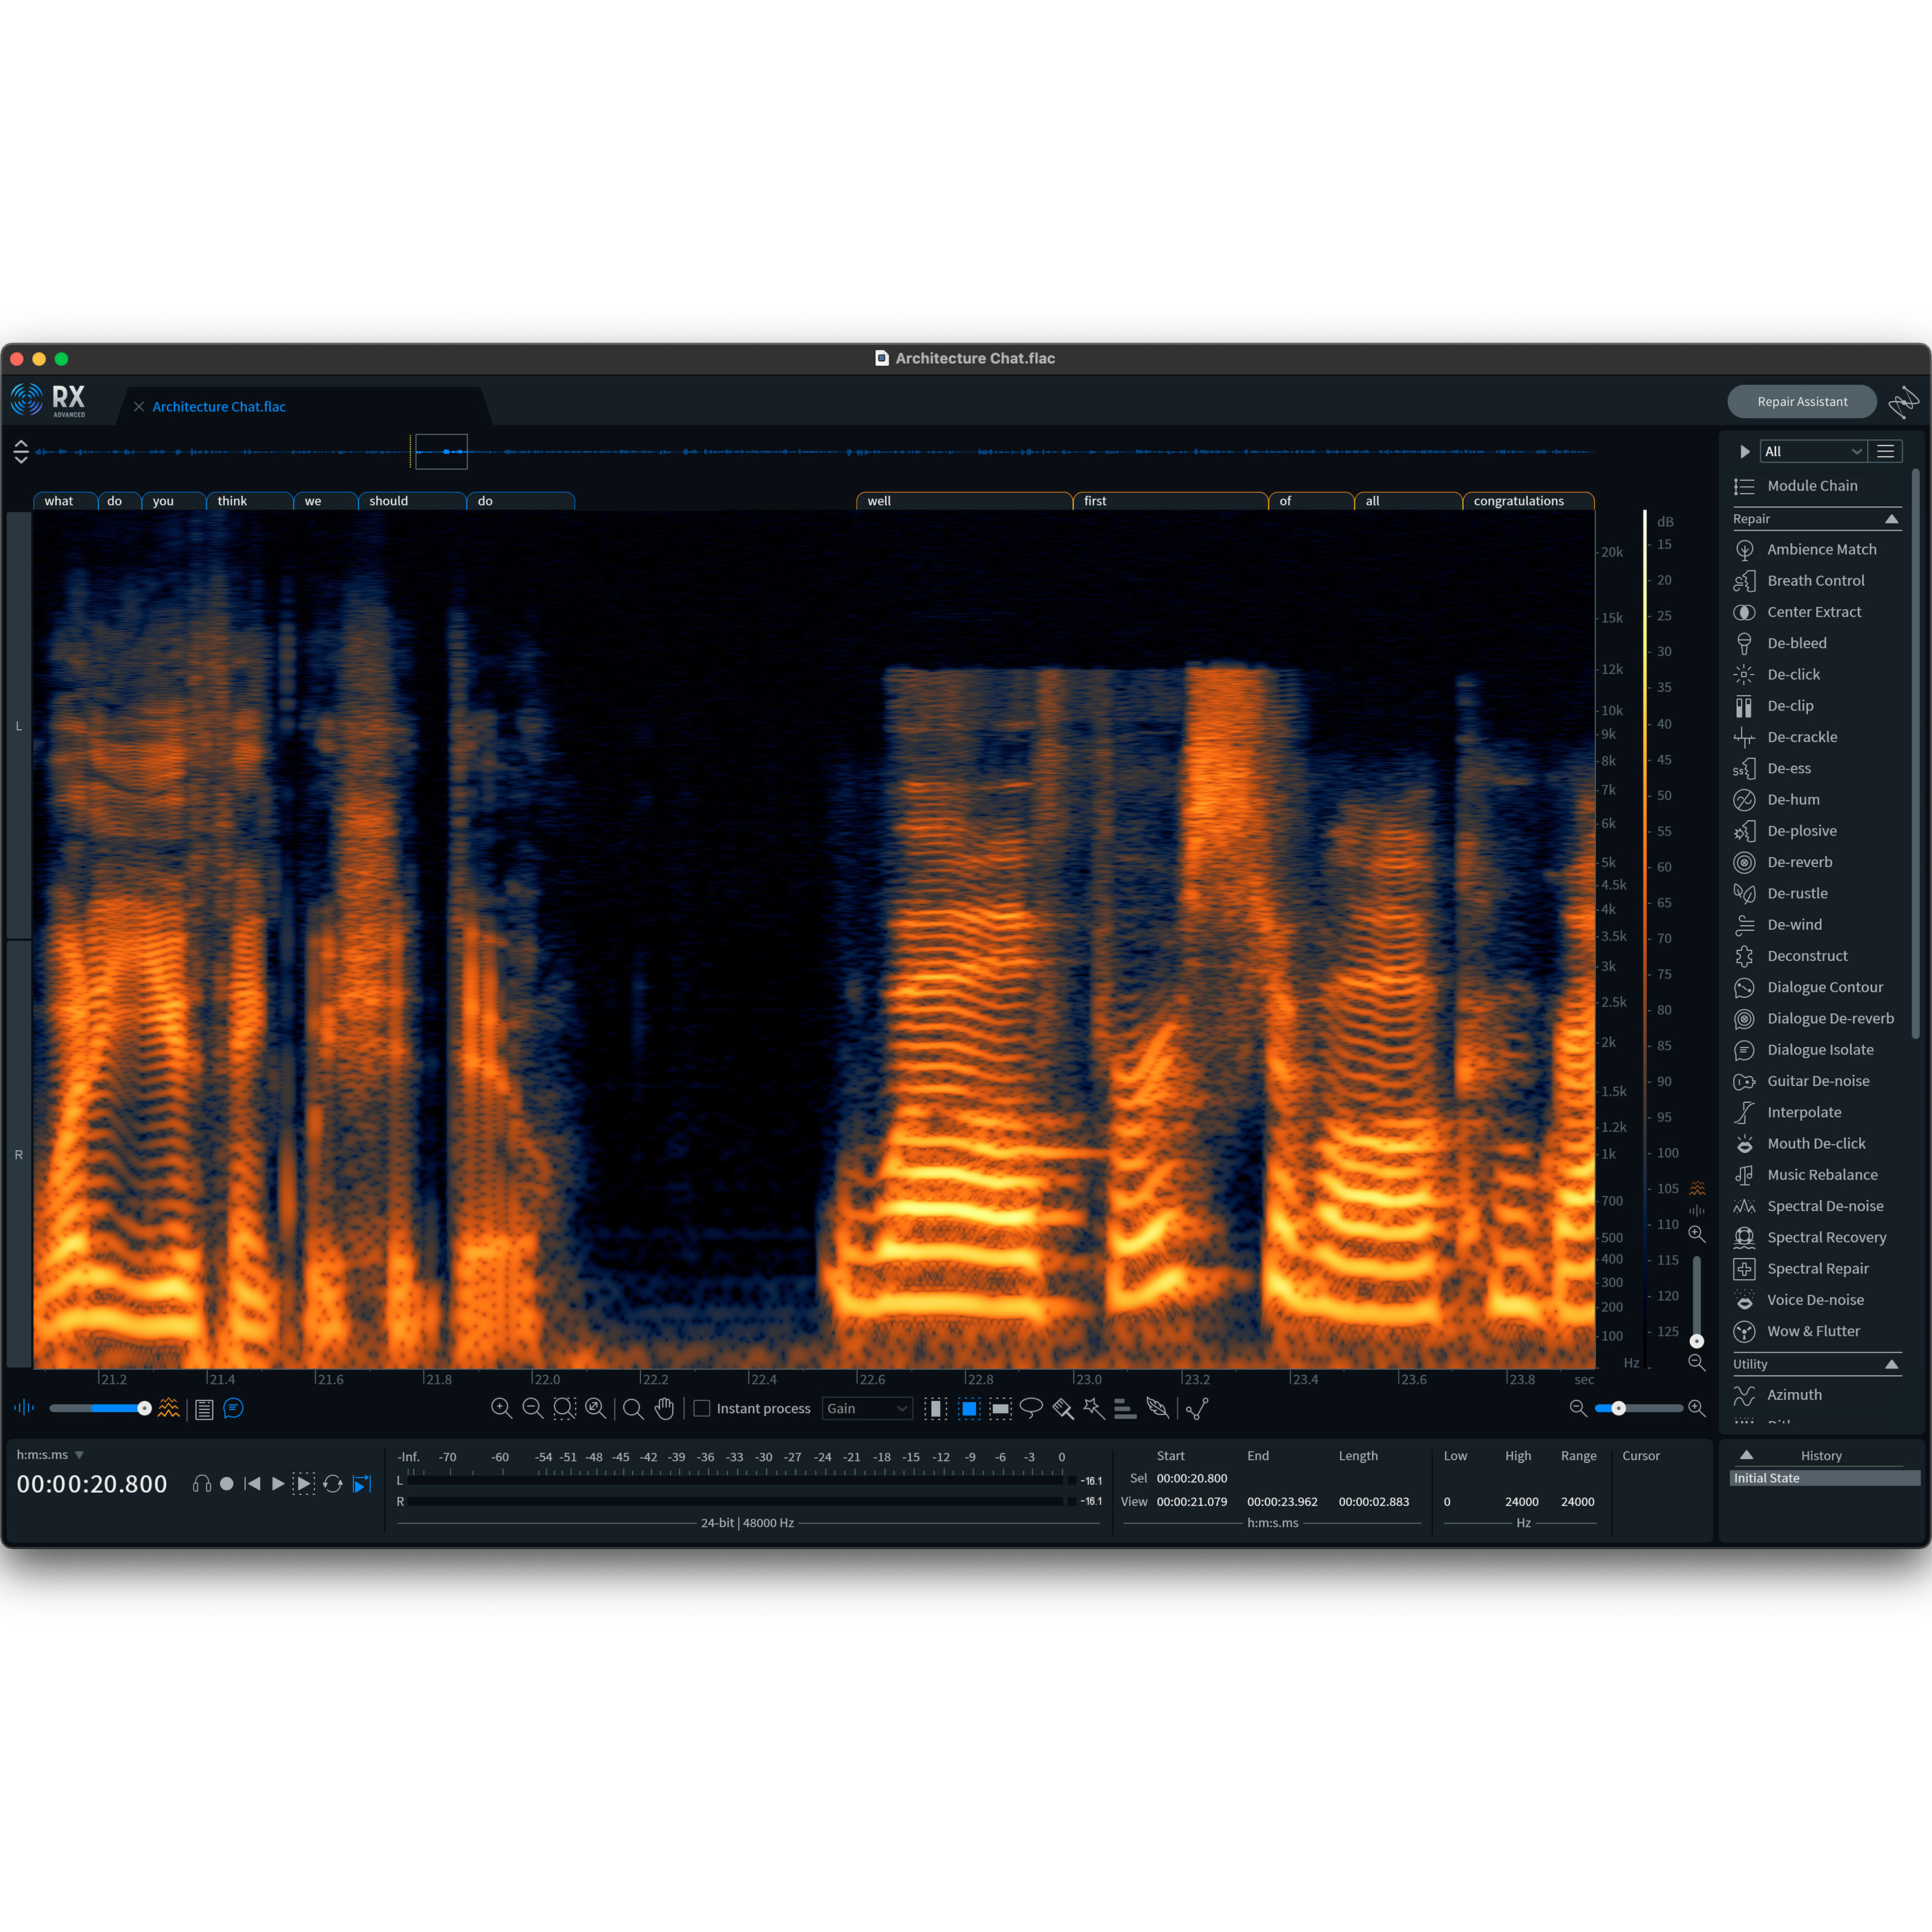
Task: Select the Lasso selection tool
Action: [x=1032, y=1408]
